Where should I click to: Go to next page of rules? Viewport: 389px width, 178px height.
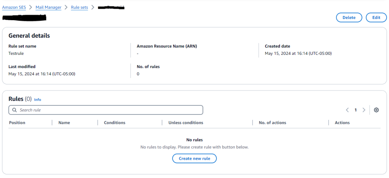coord(364,110)
